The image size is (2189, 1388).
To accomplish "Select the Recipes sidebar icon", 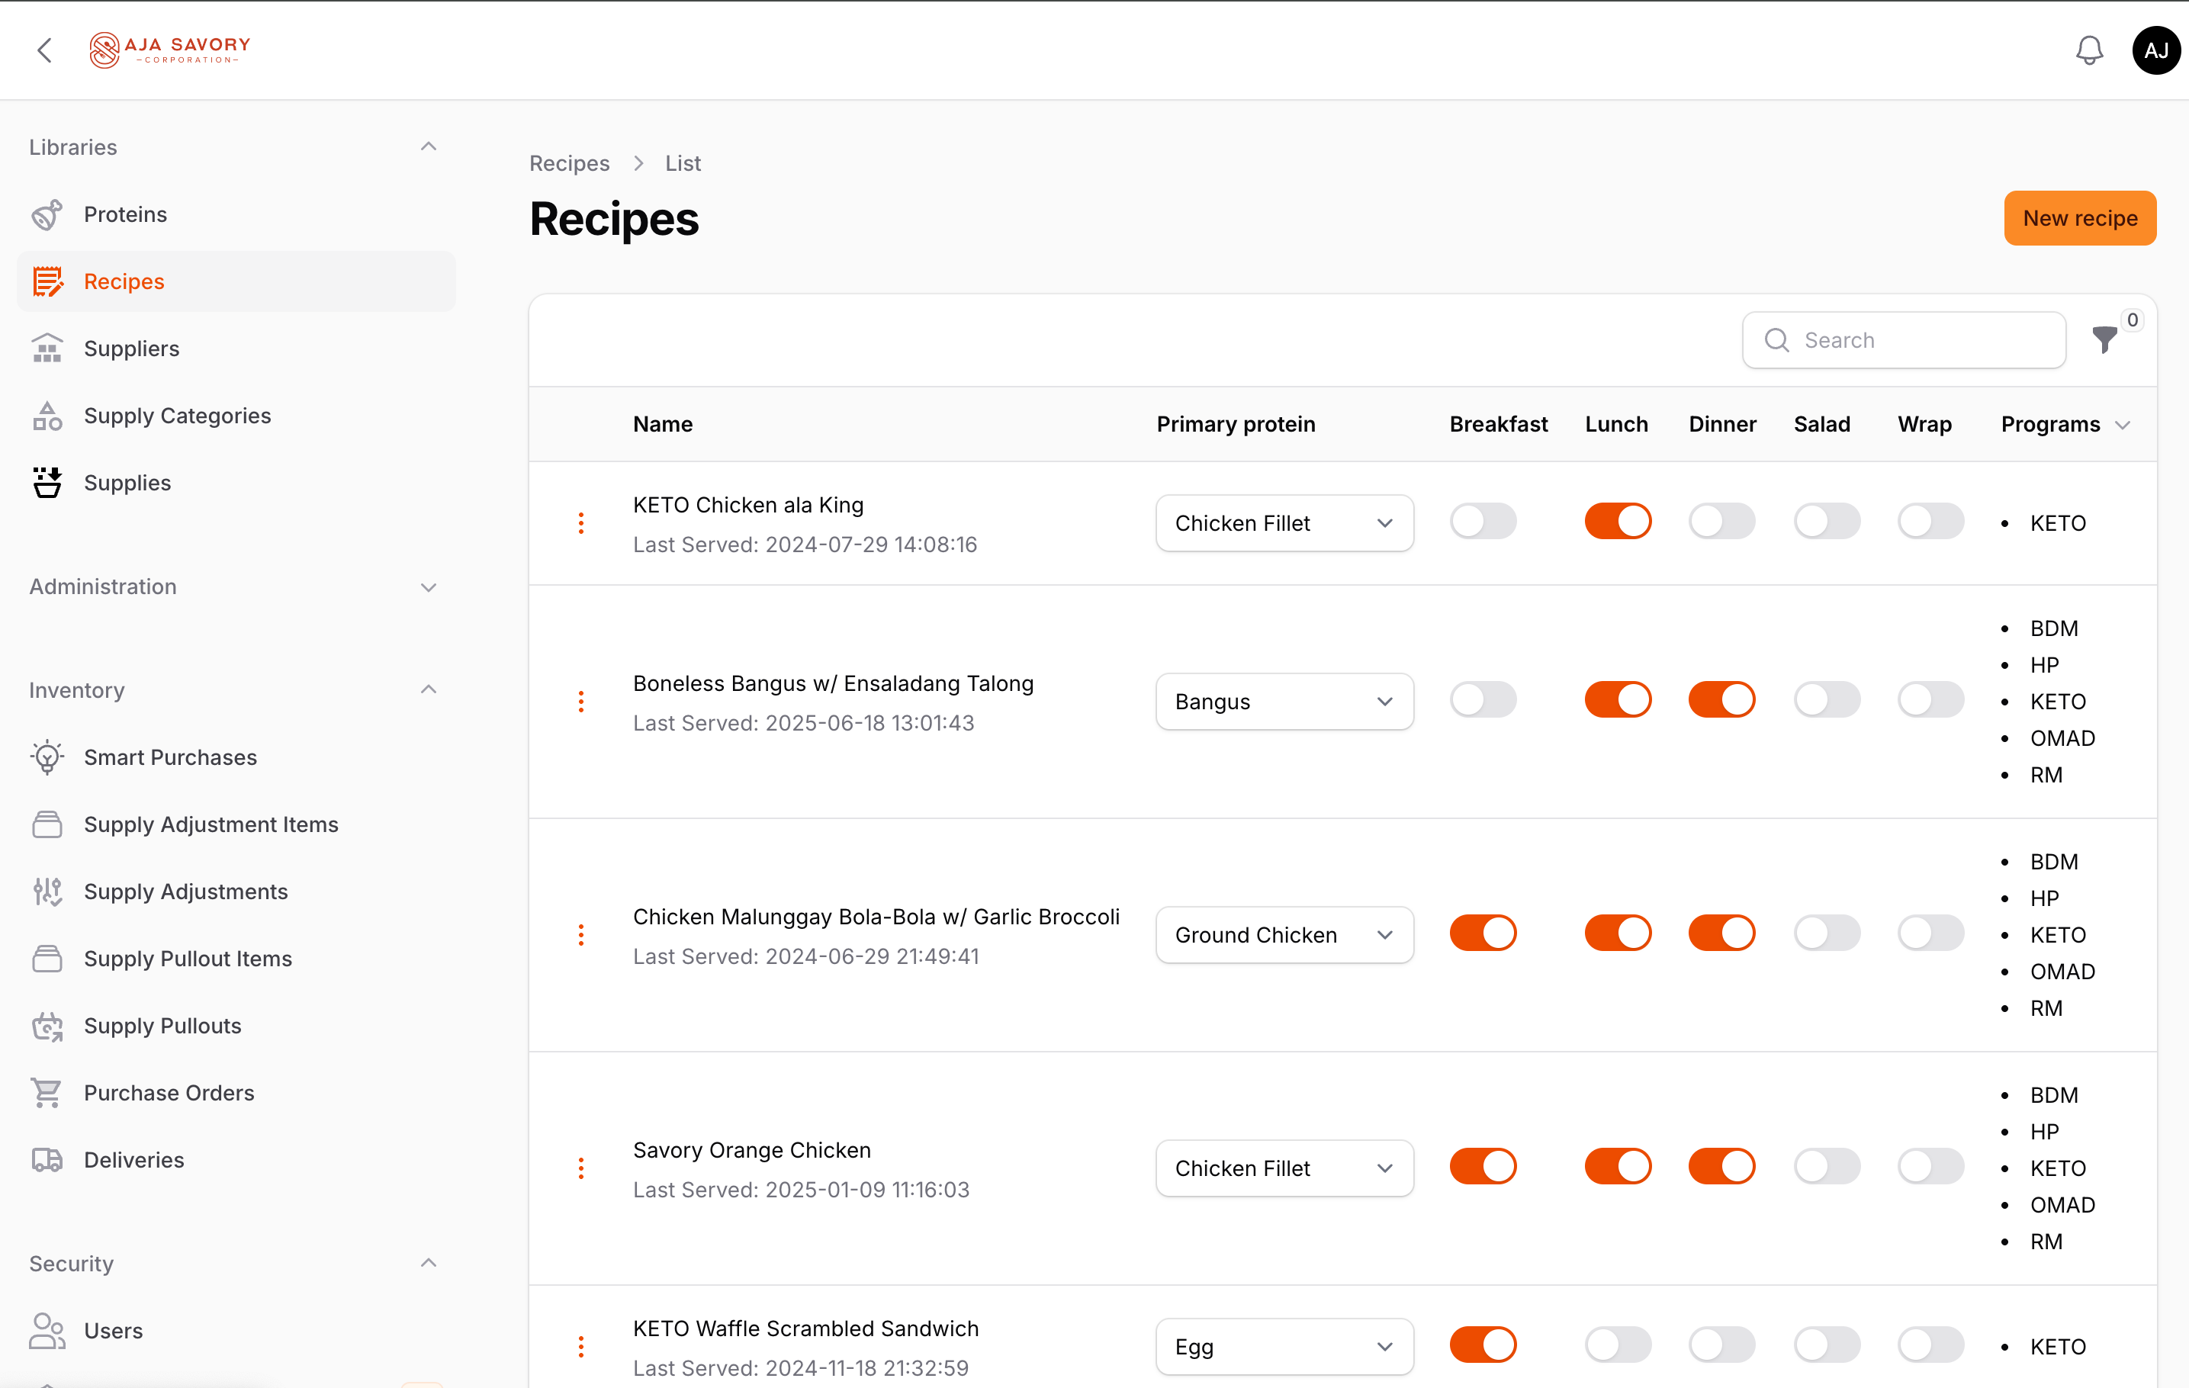I will (x=47, y=281).
